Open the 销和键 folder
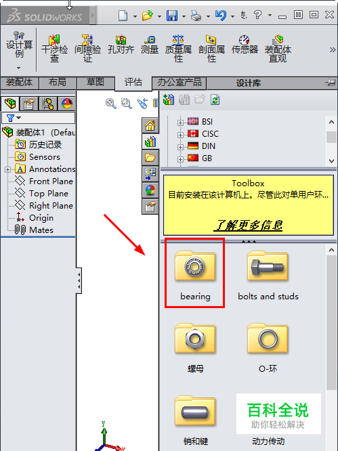The image size is (338, 451). (x=195, y=420)
